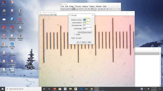Click the 'Click to Remove Scale' button
This screenshot has height=91, width=163.
point(84,32)
